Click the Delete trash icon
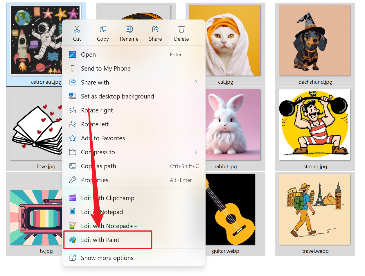This screenshot has height=276, width=365. coord(181,29)
